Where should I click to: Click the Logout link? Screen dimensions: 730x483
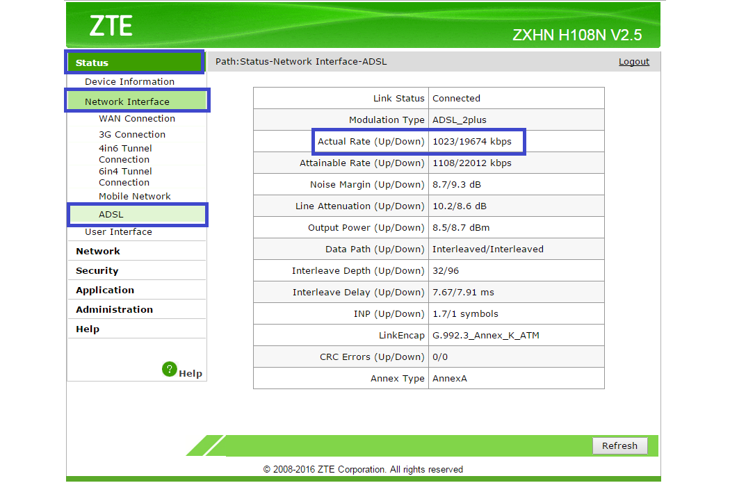click(x=633, y=62)
